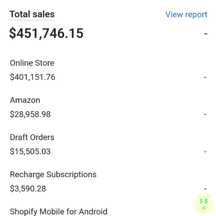
Task: Click the Draft Orders label
Action: coord(32,137)
